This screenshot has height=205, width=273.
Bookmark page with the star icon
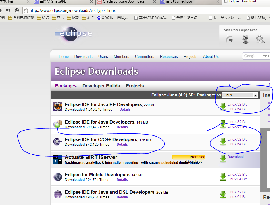pos(26,10)
